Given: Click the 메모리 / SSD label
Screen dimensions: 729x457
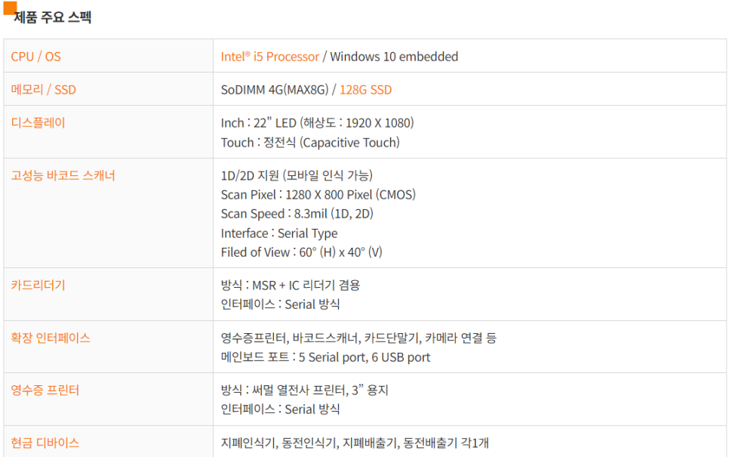Looking at the screenshot, I should pos(43,90).
